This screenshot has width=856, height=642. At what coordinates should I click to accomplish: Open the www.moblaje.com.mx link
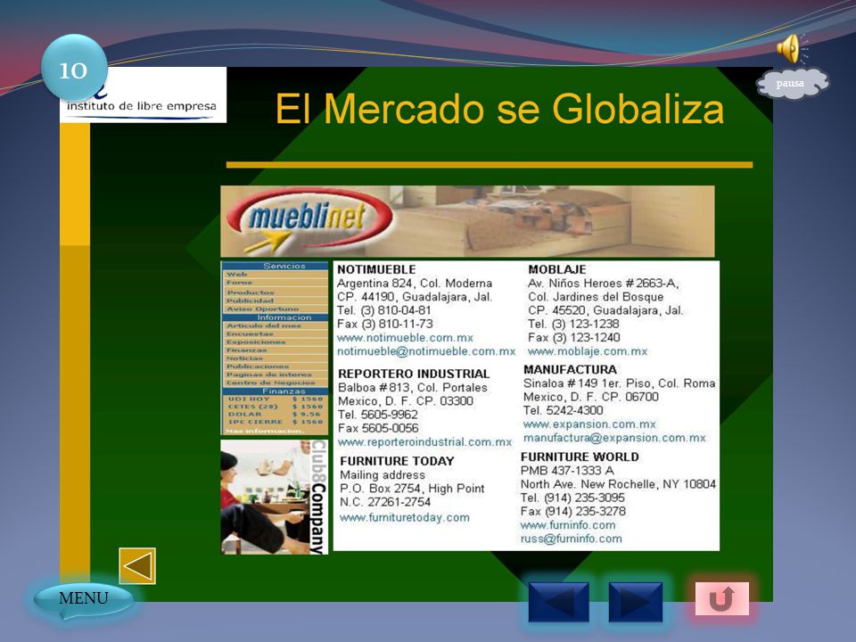pyautogui.click(x=588, y=351)
